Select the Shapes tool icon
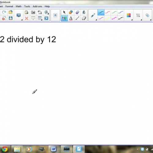Screen dimensions: 153x153 [x=71, y=12]
